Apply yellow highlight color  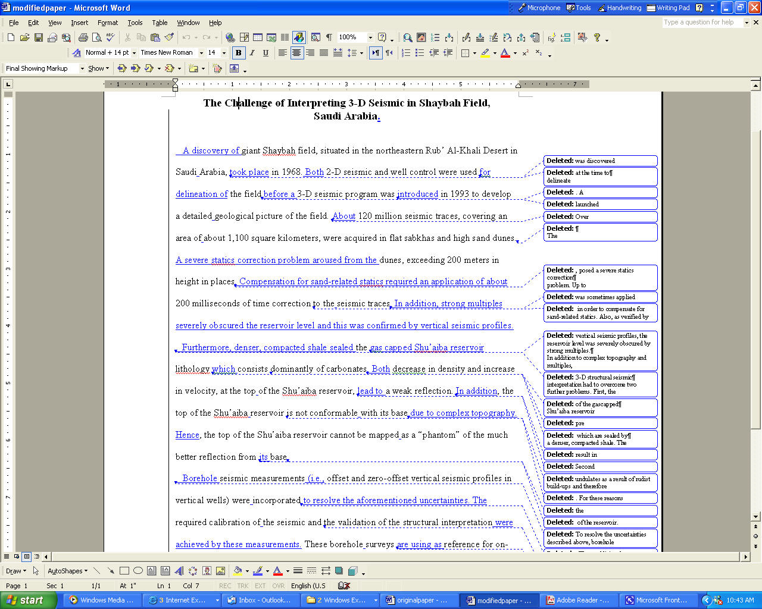coord(485,53)
